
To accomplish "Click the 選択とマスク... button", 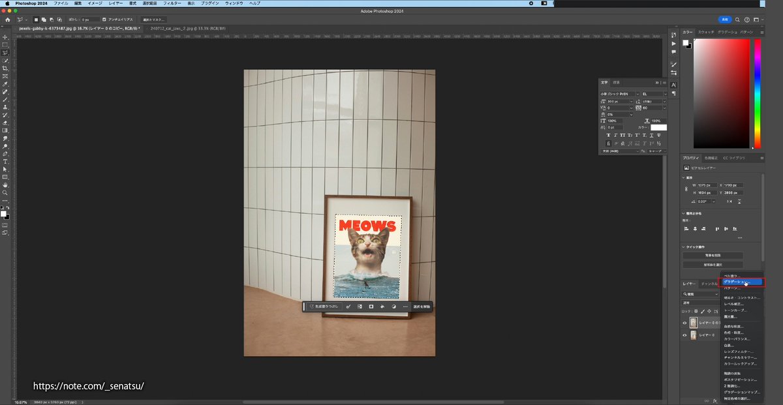I will (154, 20).
